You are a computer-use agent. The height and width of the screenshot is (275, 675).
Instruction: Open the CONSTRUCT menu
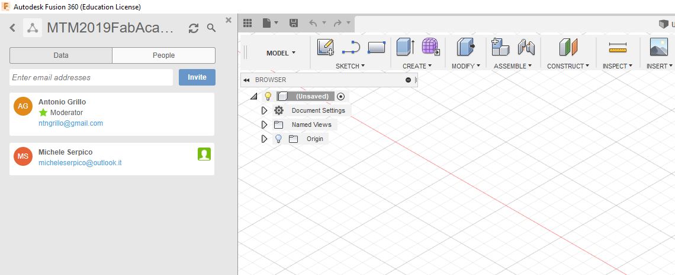tap(568, 66)
